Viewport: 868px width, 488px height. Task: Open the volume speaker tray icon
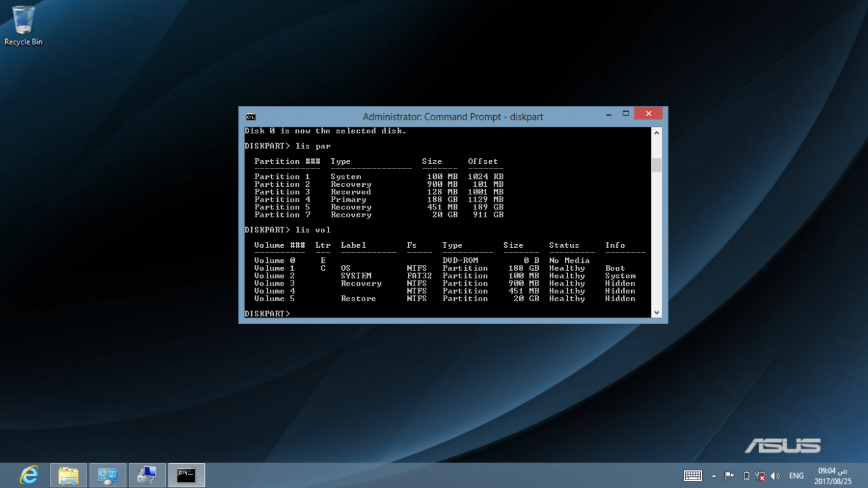point(775,476)
